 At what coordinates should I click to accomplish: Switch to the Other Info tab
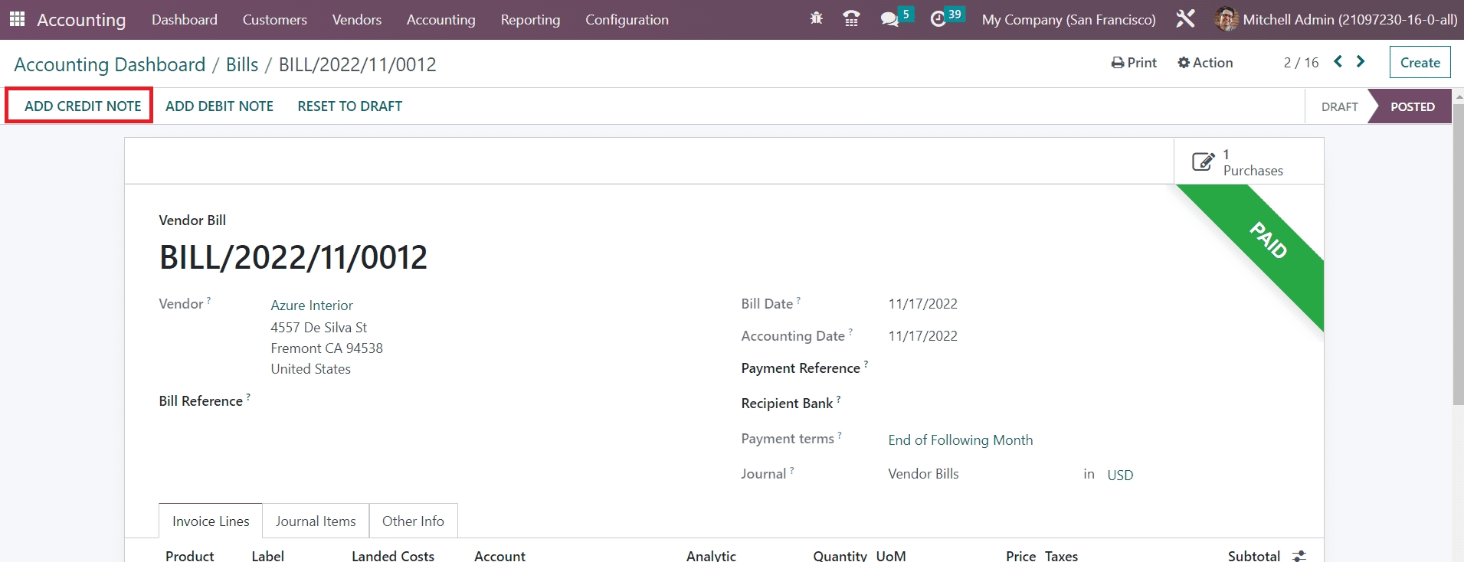coord(413,521)
